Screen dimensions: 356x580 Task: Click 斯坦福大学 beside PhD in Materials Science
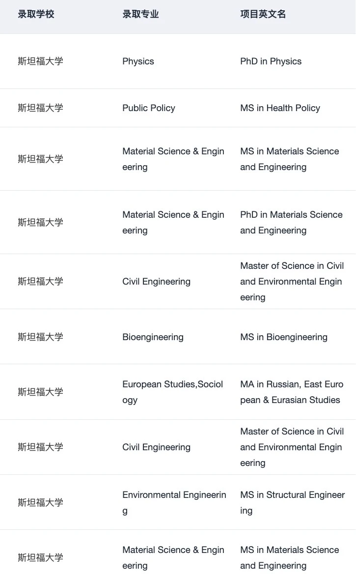point(40,222)
